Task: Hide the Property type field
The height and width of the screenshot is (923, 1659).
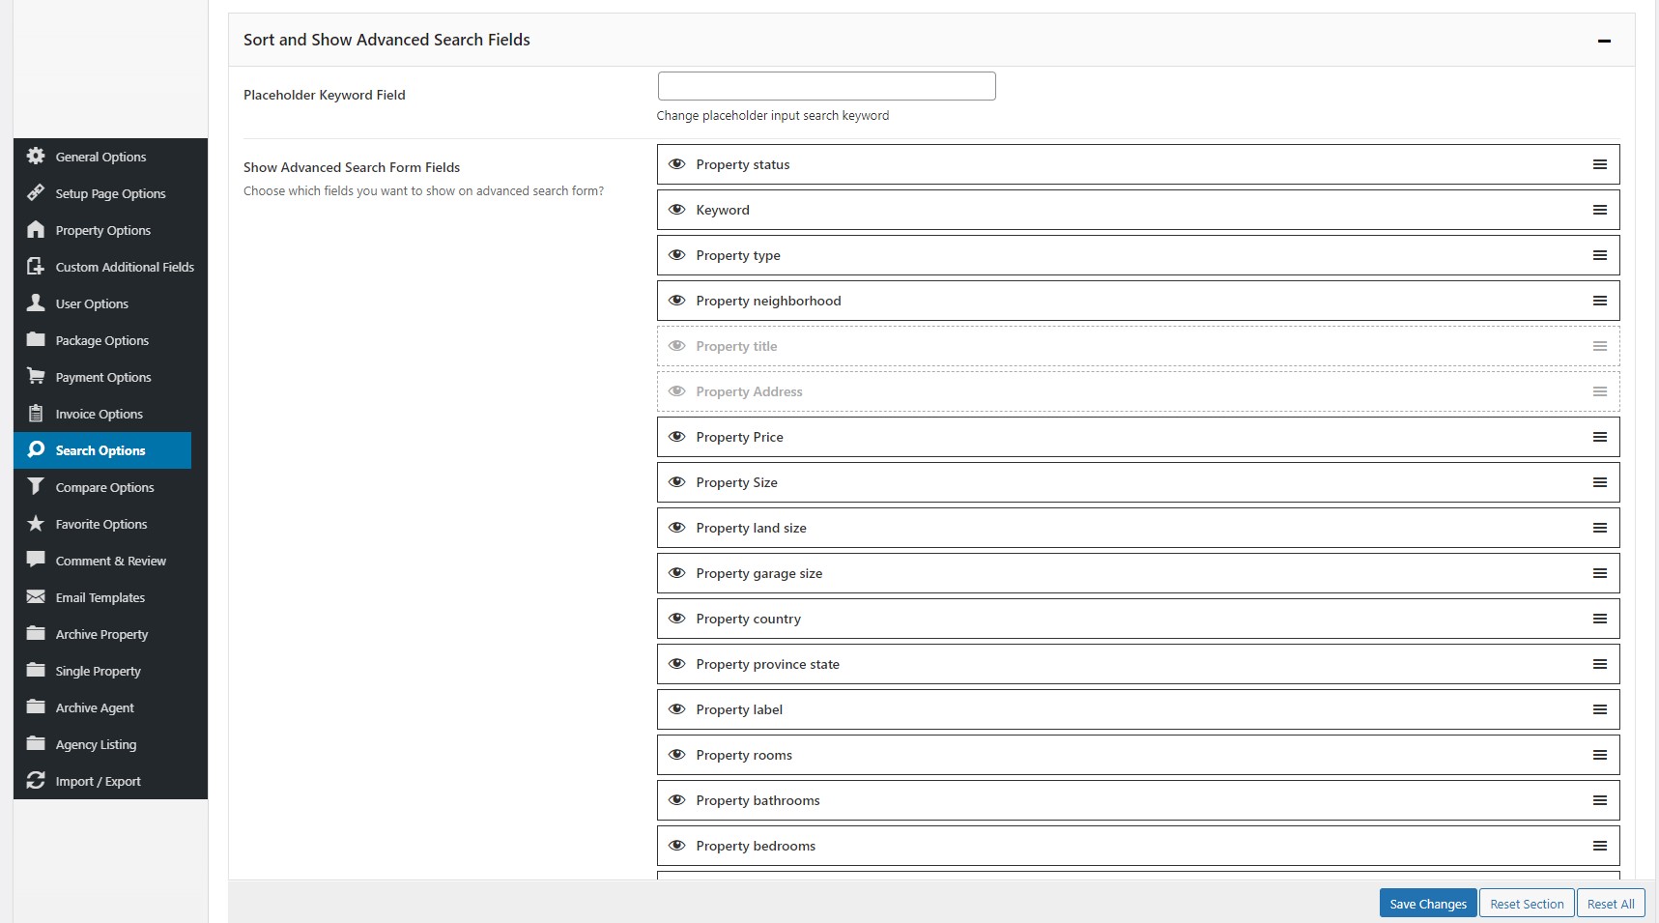Action: coord(677,255)
